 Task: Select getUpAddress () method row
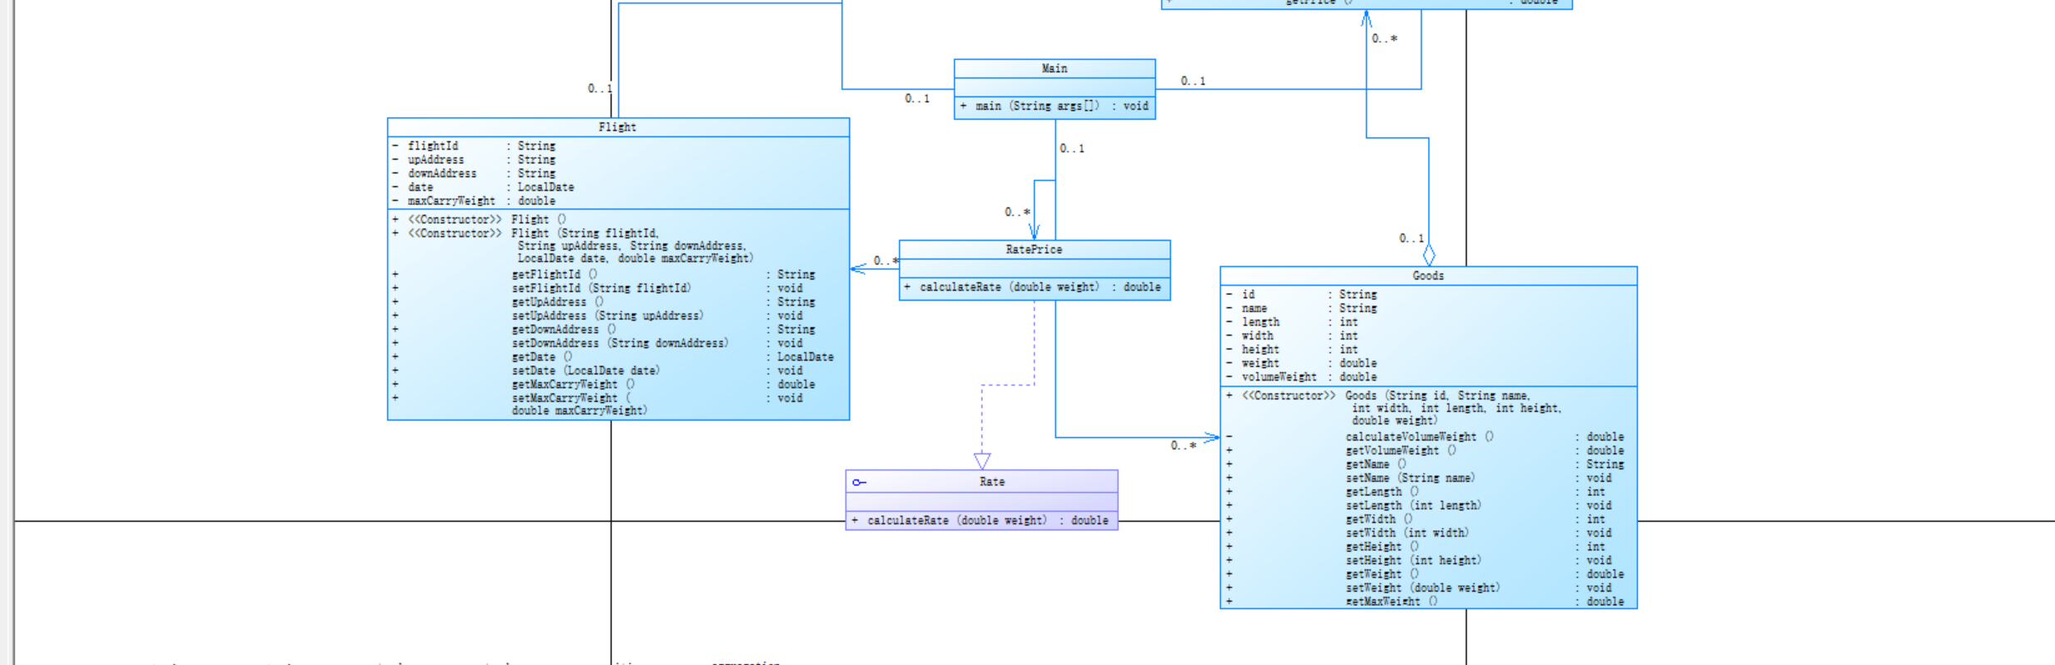pyautogui.click(x=604, y=302)
